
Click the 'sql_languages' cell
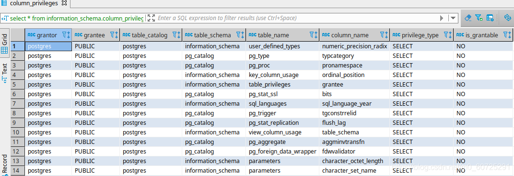pos(282,104)
